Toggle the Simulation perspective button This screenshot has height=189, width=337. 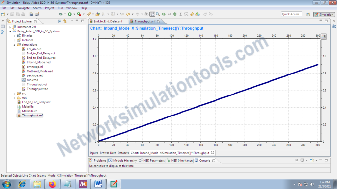[x=324, y=14]
